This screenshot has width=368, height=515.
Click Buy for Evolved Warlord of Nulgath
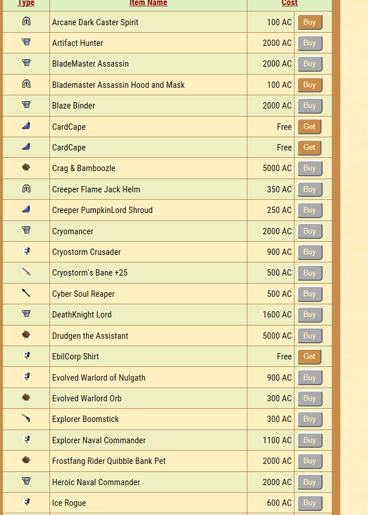pos(309,378)
